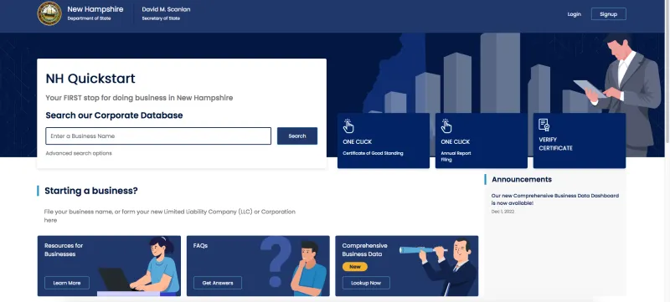
Task: Click the hand icon on Annual Report Filing card
Action: pyautogui.click(x=446, y=125)
